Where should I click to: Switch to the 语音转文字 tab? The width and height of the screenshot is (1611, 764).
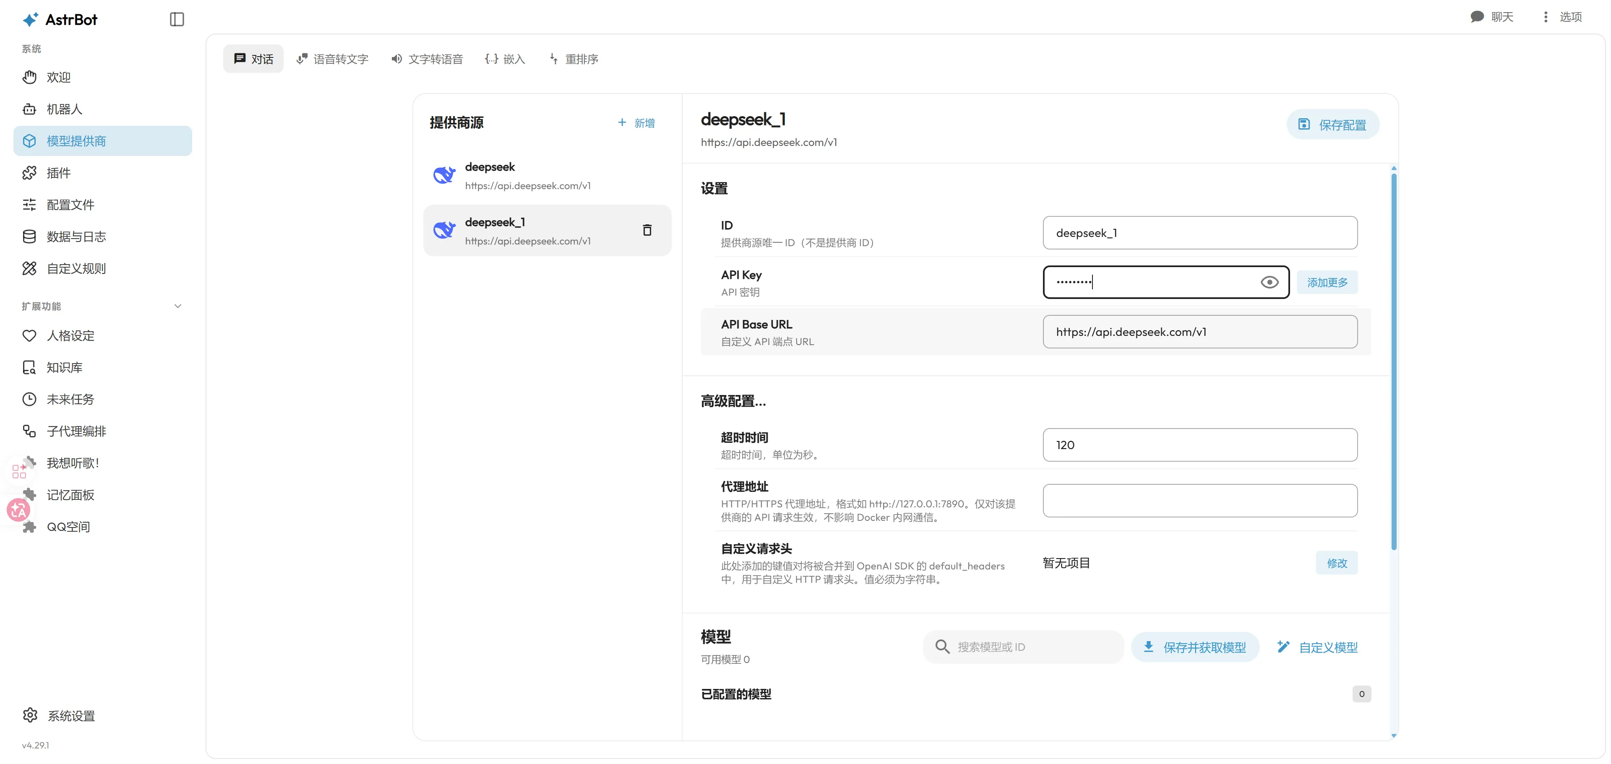[332, 59]
